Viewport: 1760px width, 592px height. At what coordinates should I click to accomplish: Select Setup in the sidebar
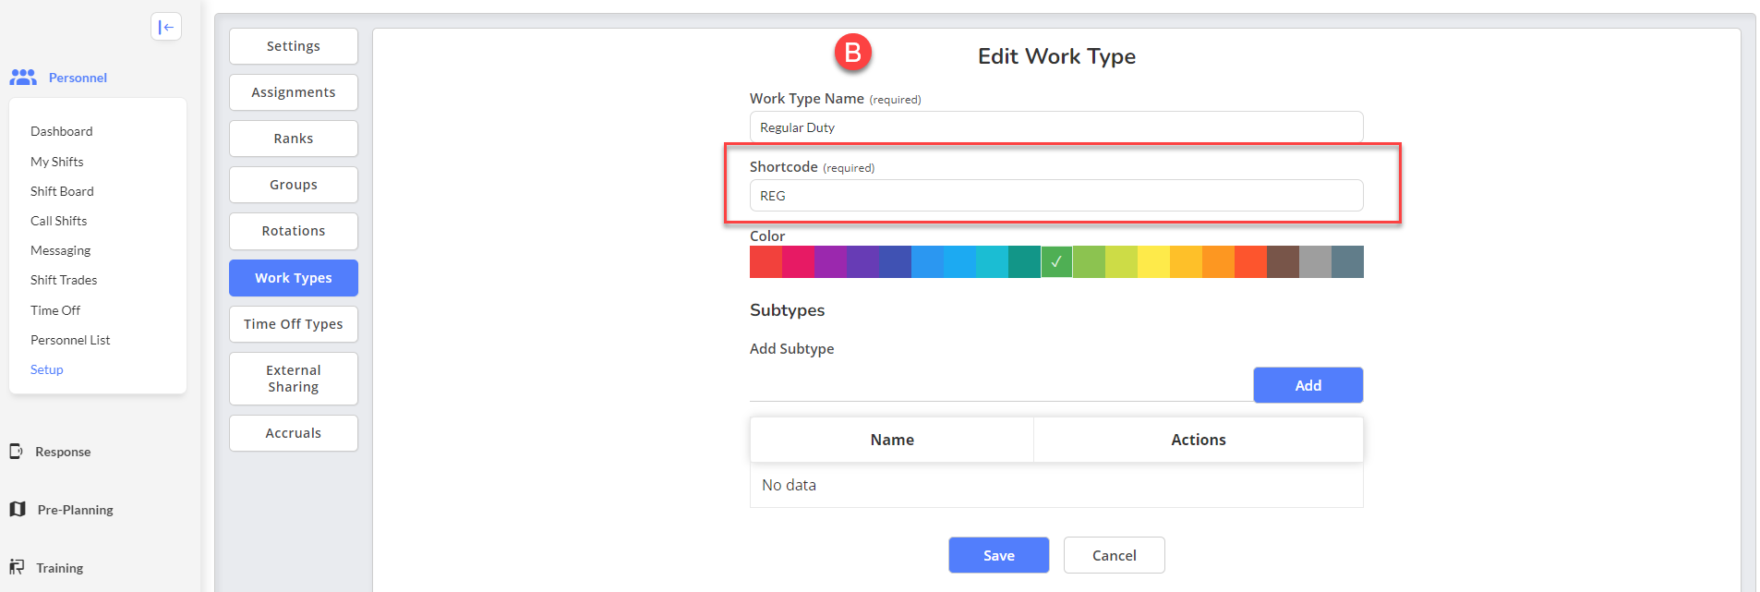click(x=47, y=369)
